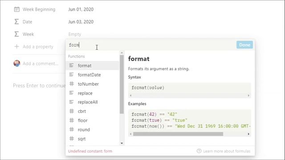Click the Week Beginning value Jun 01, 2020
This screenshot has width=285, height=160.
pos(81,9)
